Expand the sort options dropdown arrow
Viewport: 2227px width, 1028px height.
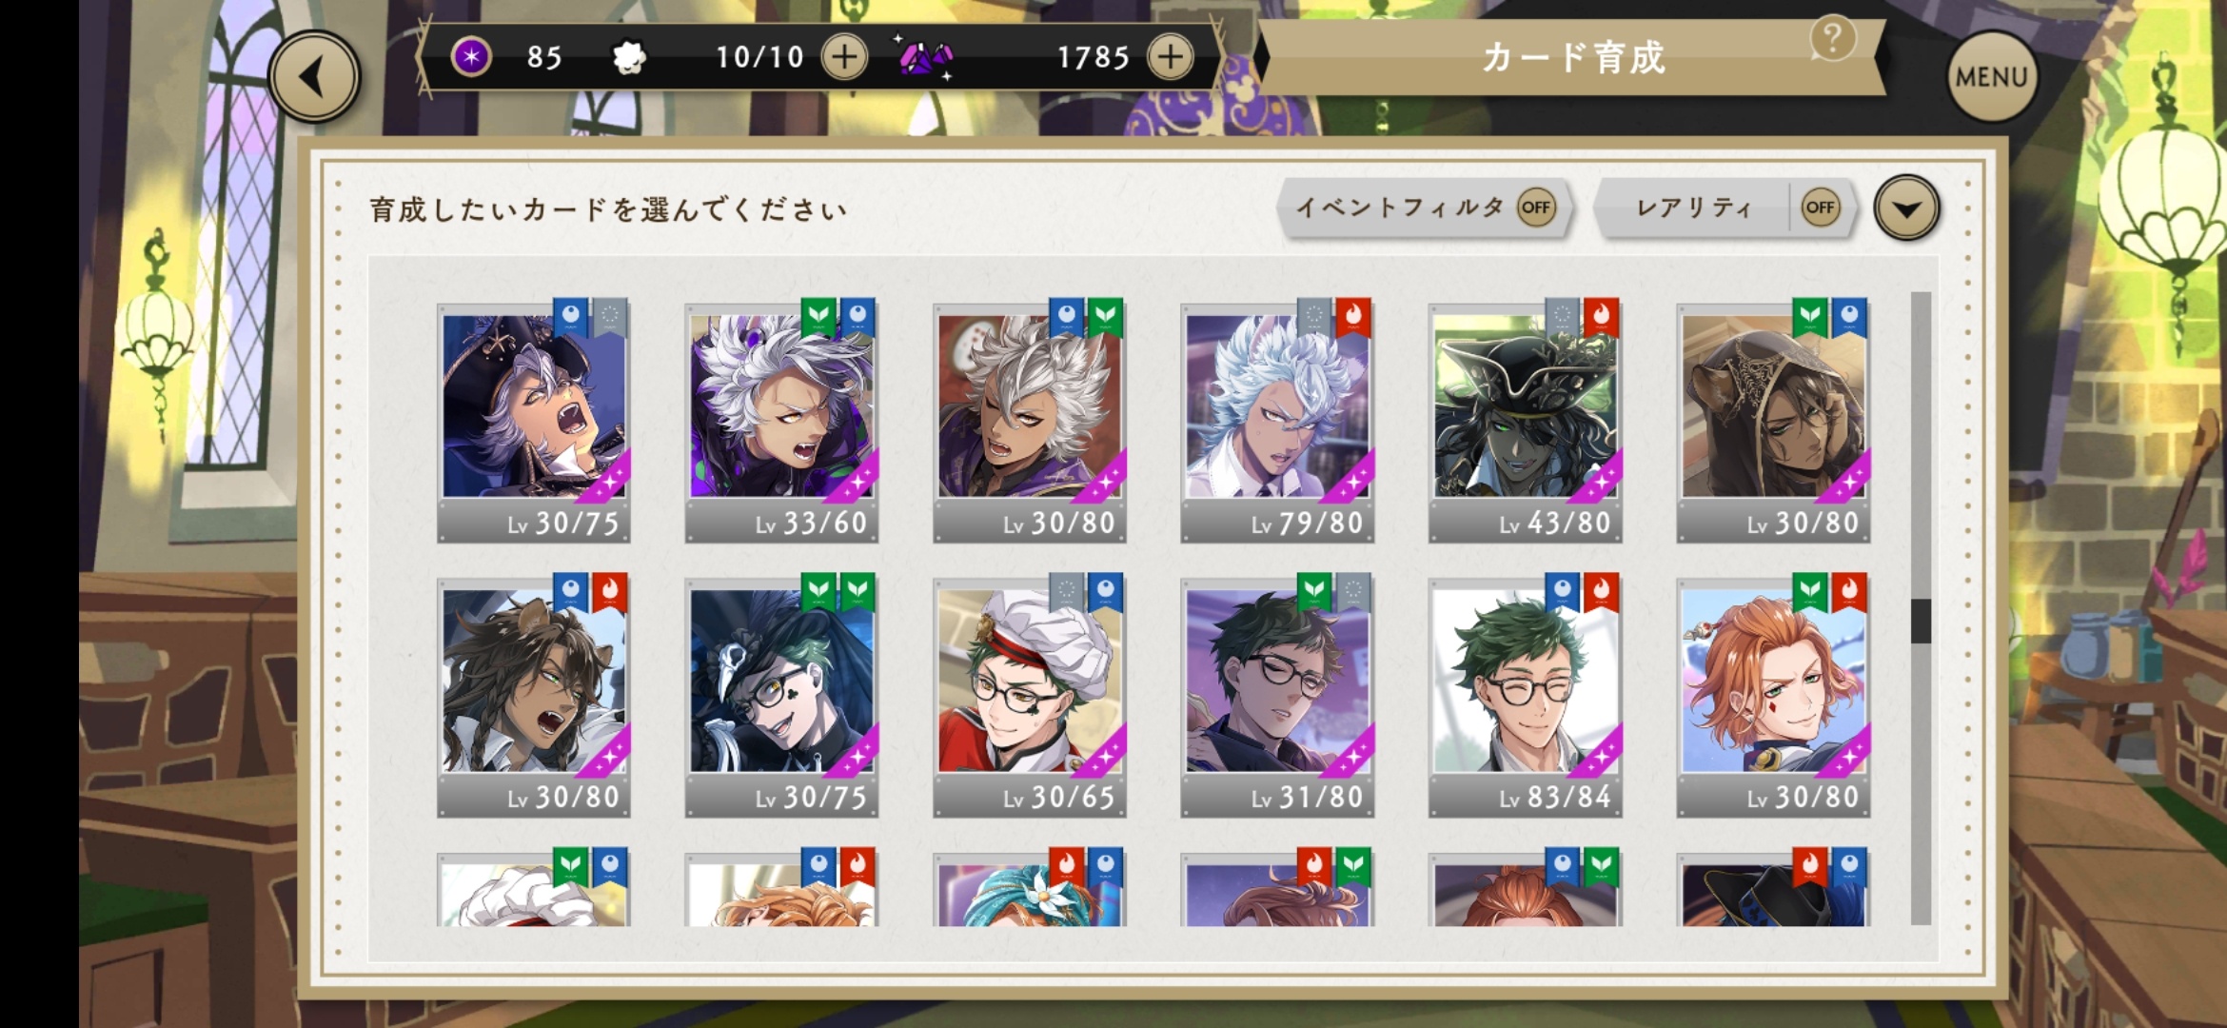pos(1906,208)
